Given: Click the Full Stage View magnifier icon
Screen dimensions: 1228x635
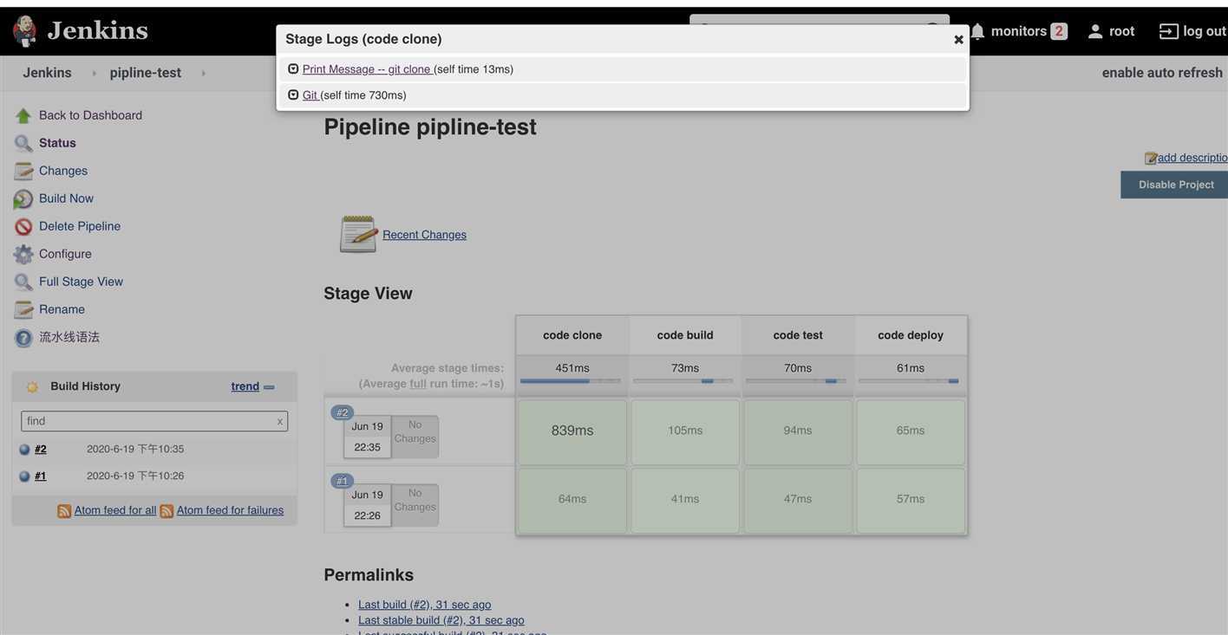Looking at the screenshot, I should pyautogui.click(x=23, y=282).
